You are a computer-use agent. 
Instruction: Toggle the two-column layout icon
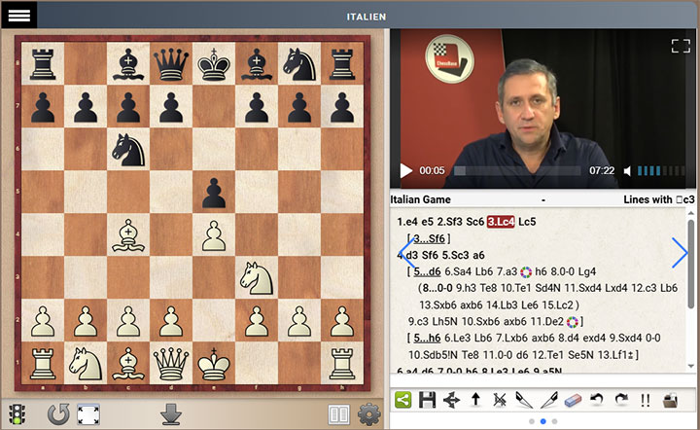click(x=338, y=414)
